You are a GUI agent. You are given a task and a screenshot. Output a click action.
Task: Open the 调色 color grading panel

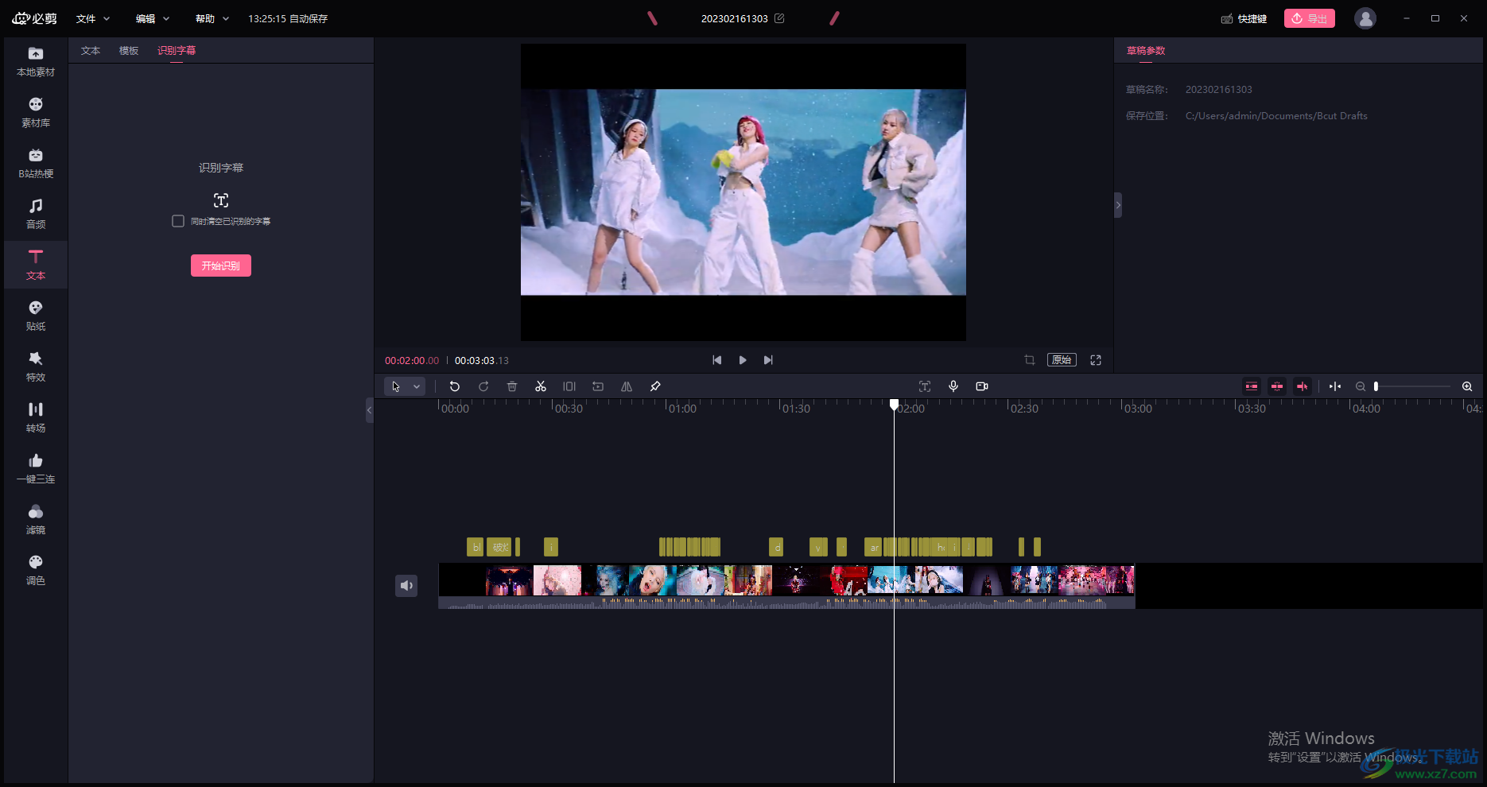click(36, 571)
